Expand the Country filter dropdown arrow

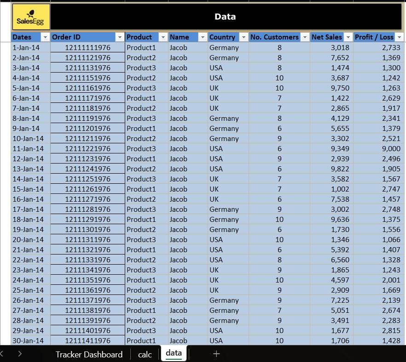click(x=243, y=37)
